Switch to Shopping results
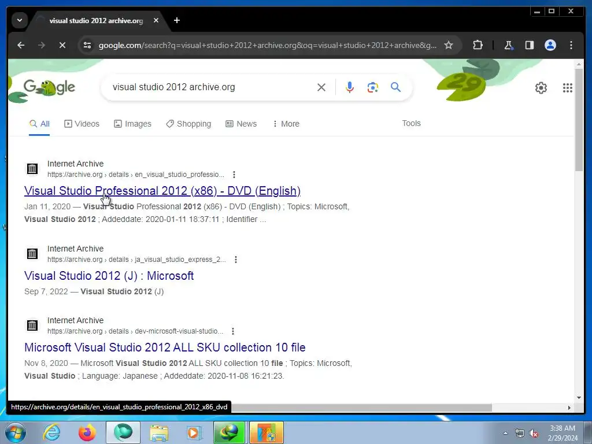Image resolution: width=592 pixels, height=444 pixels. 188,124
